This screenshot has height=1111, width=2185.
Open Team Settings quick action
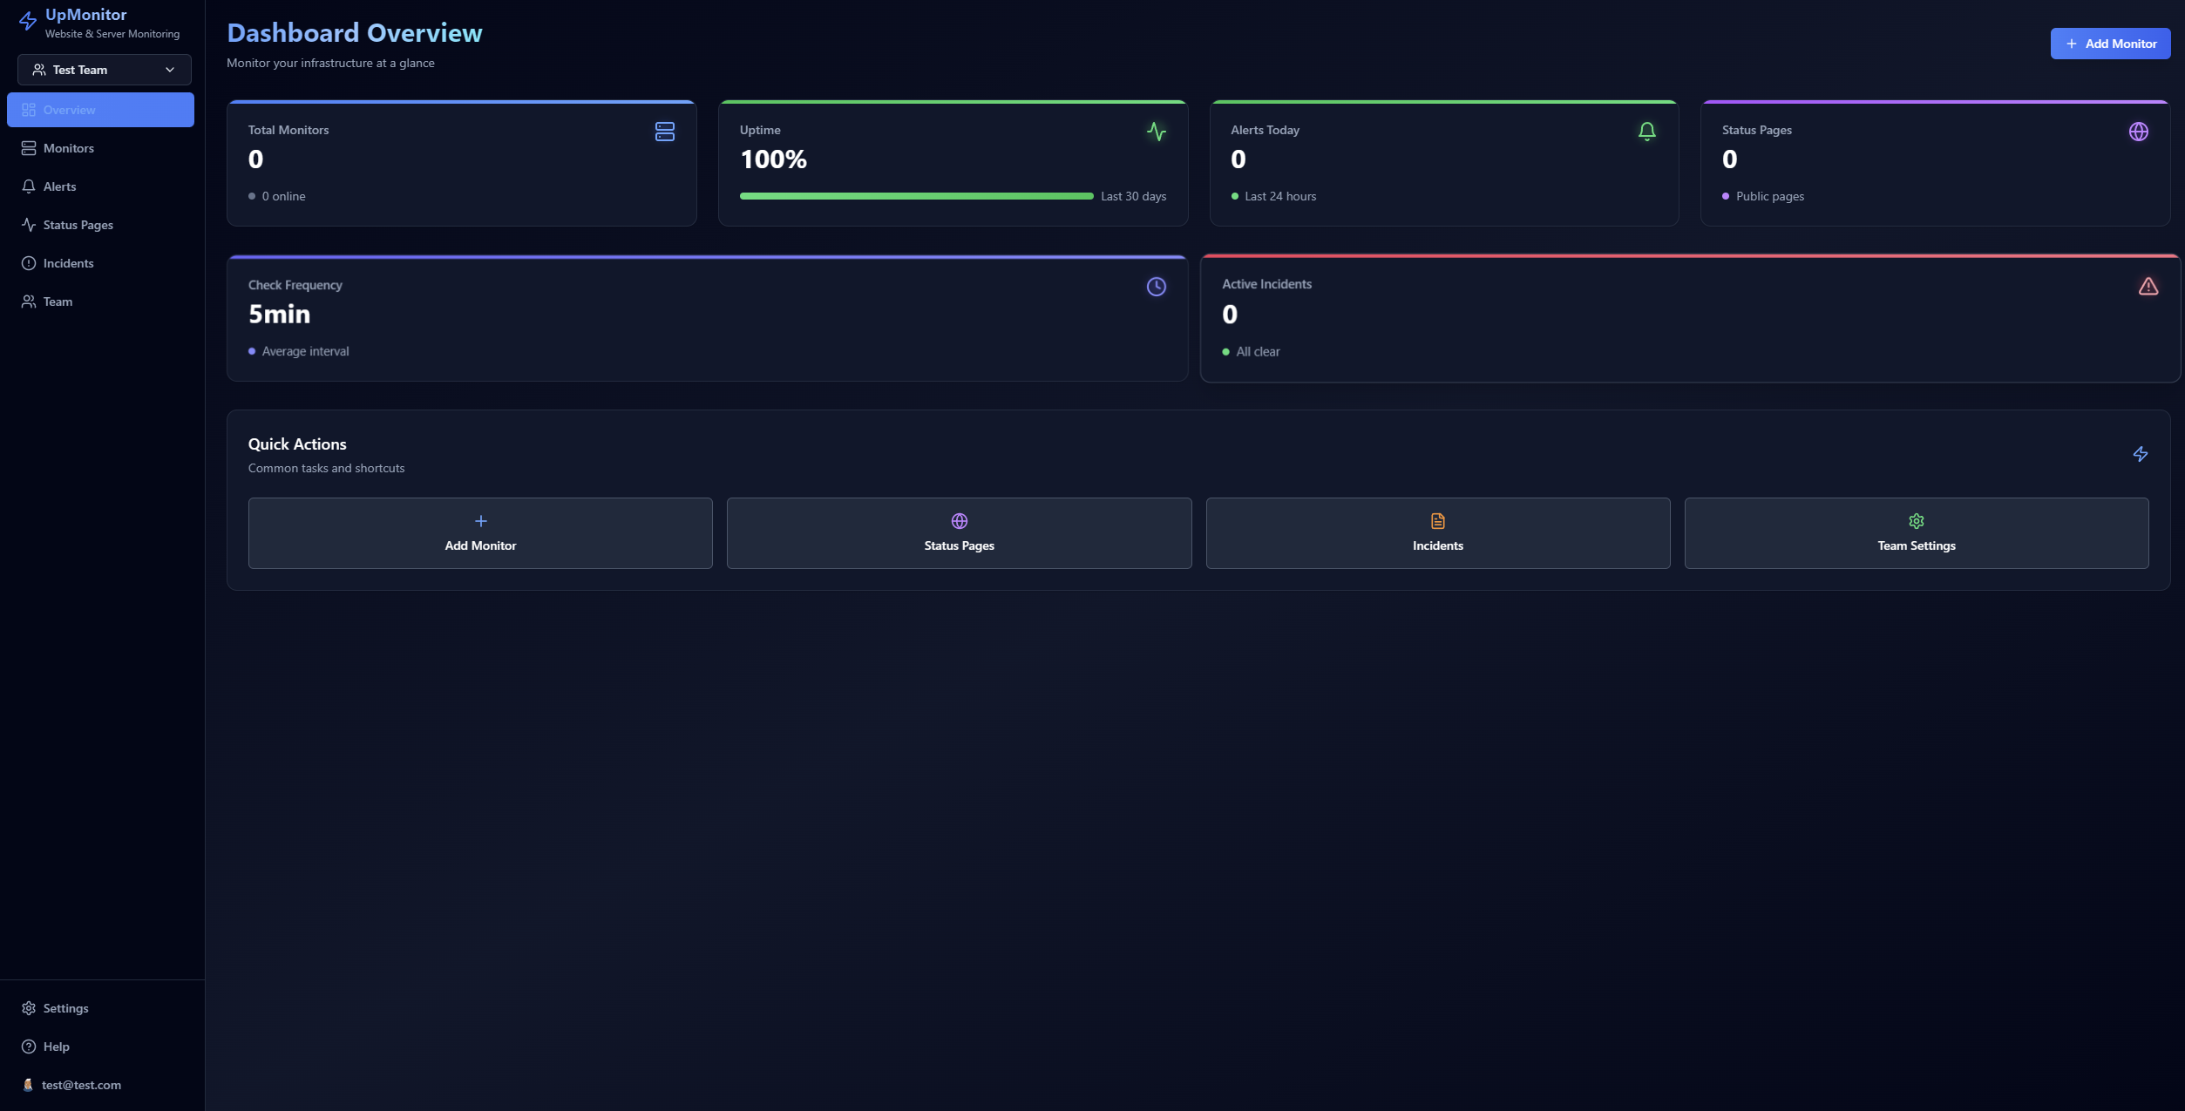1916,532
